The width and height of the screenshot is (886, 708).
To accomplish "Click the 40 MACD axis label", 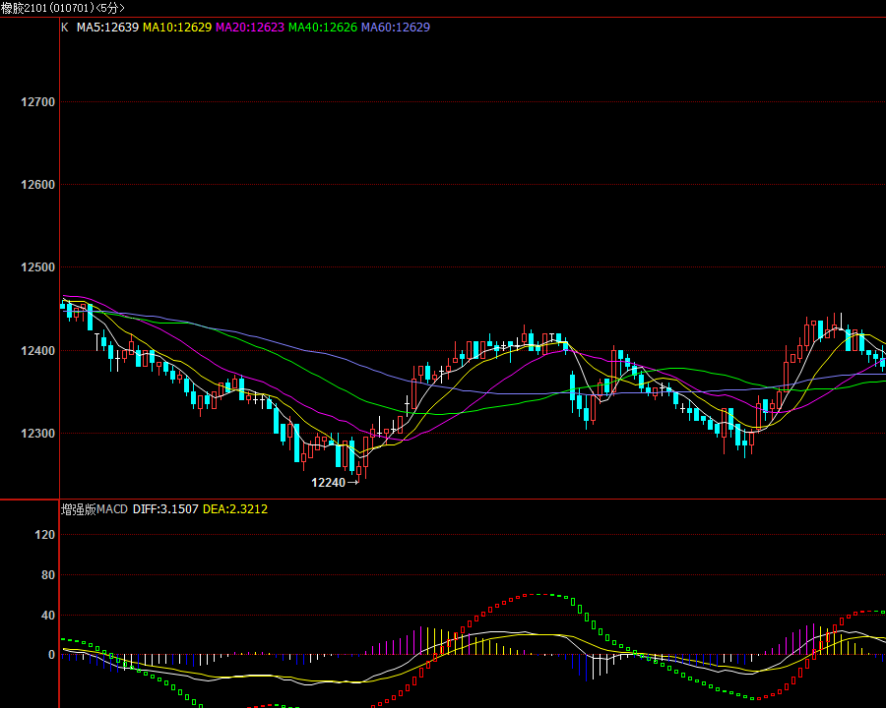I will tap(48, 616).
